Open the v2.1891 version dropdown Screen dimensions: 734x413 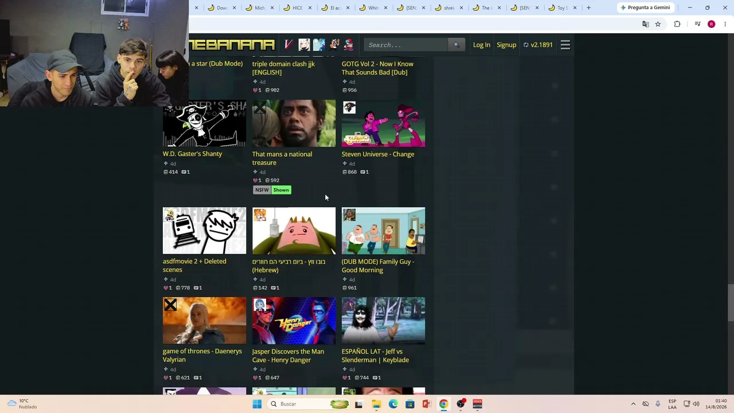click(x=538, y=45)
